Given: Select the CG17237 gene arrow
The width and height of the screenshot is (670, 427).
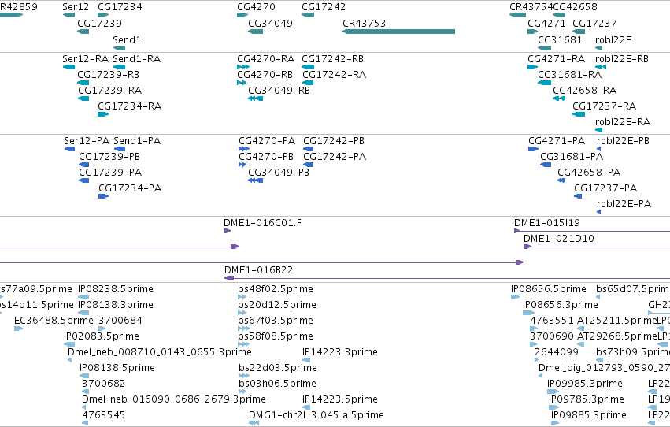Looking at the screenshot, I should click(x=579, y=32).
